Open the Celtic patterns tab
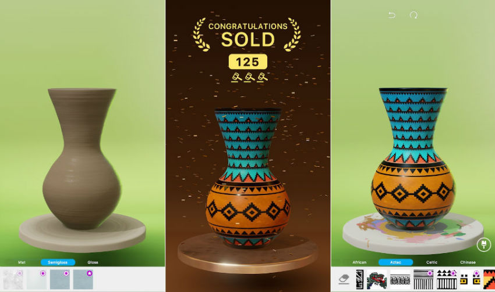The width and height of the screenshot is (495, 292). [x=432, y=262]
